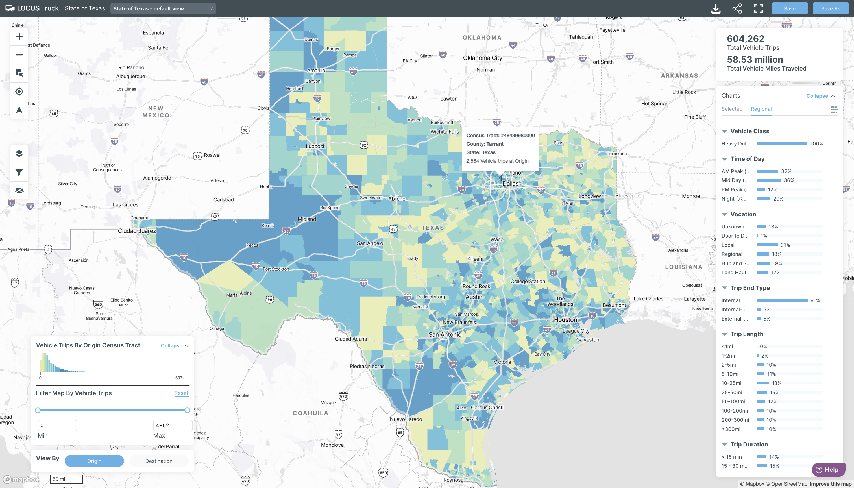
Task: Click the Mid Day time bar
Action: (769, 180)
